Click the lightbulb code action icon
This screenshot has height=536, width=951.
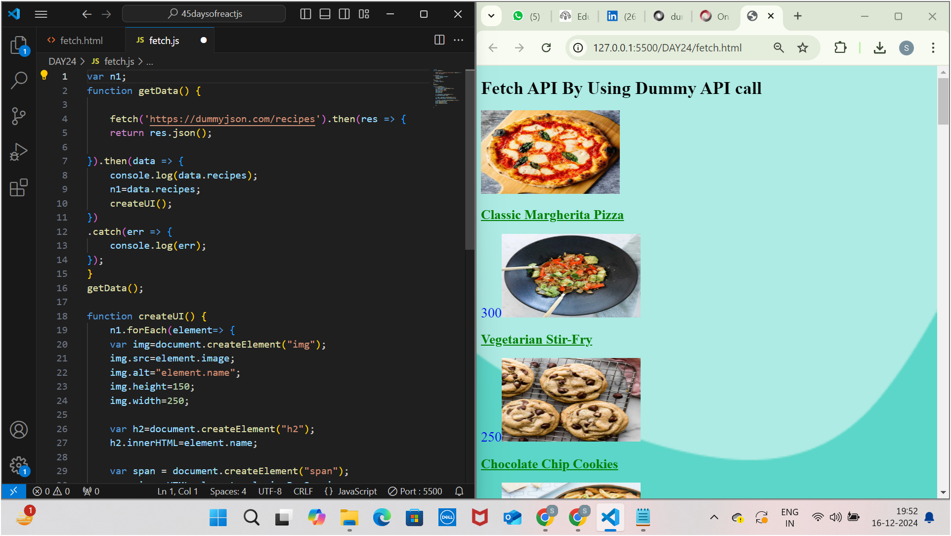coord(44,75)
